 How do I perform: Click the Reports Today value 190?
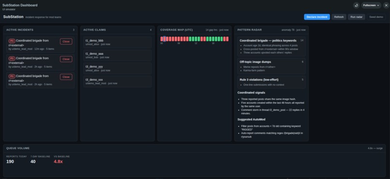(x=10, y=162)
